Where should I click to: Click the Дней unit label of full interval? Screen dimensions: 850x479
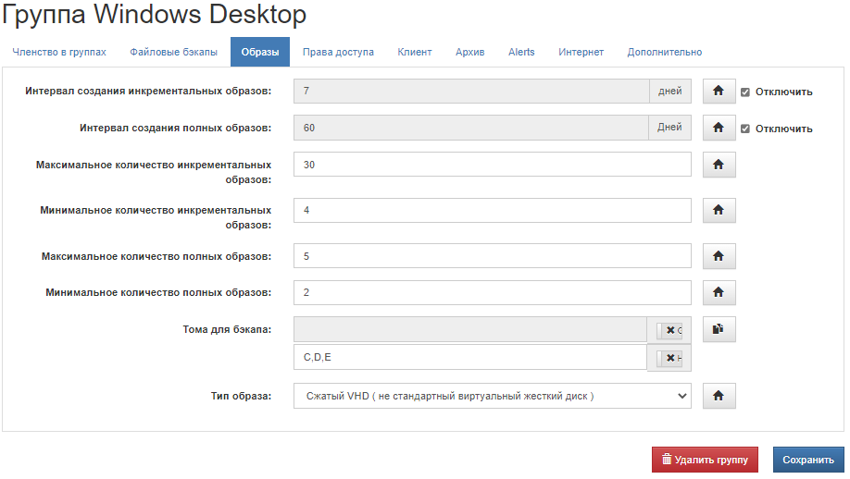coord(669,128)
